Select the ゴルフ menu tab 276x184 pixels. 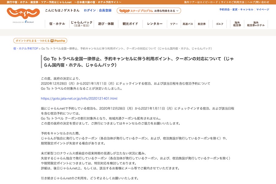(220, 24)
